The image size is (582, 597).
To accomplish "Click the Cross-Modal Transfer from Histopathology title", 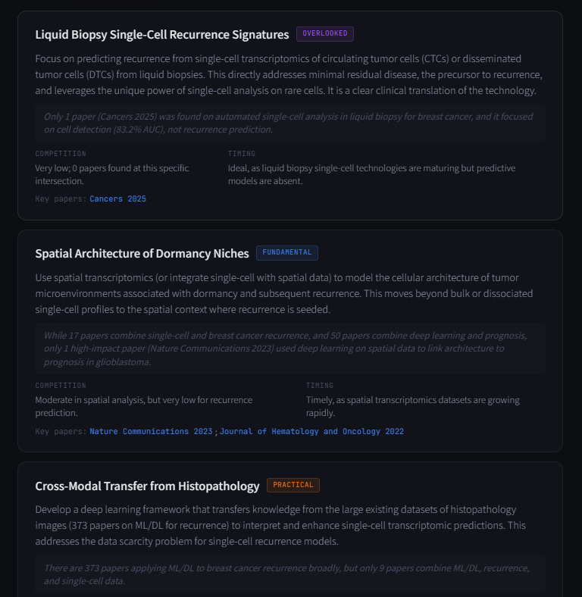I will coord(147,486).
